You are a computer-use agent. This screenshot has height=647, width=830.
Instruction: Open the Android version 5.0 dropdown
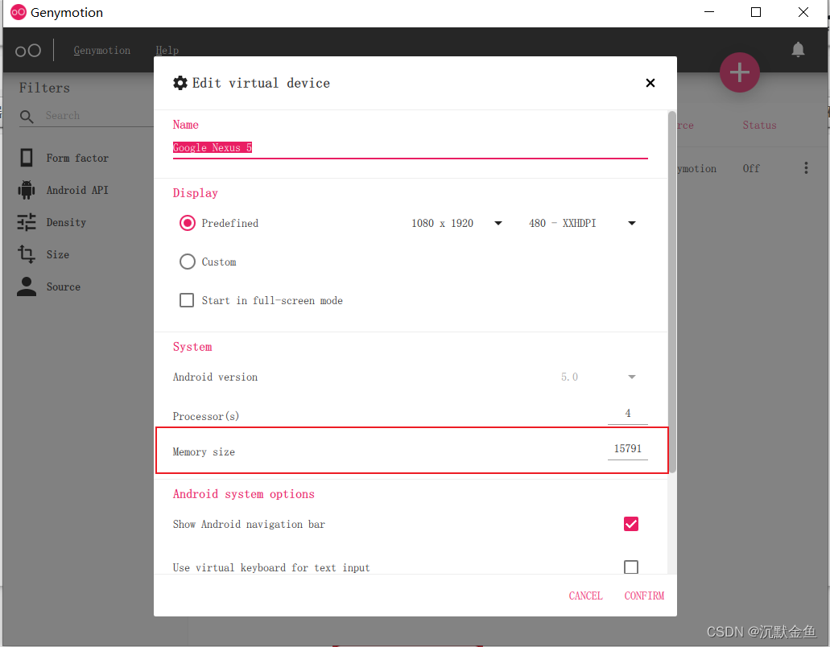click(x=598, y=377)
